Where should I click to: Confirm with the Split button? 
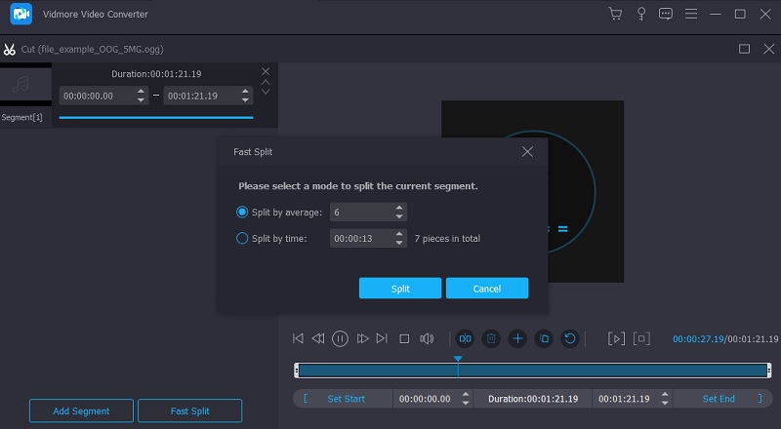(400, 289)
